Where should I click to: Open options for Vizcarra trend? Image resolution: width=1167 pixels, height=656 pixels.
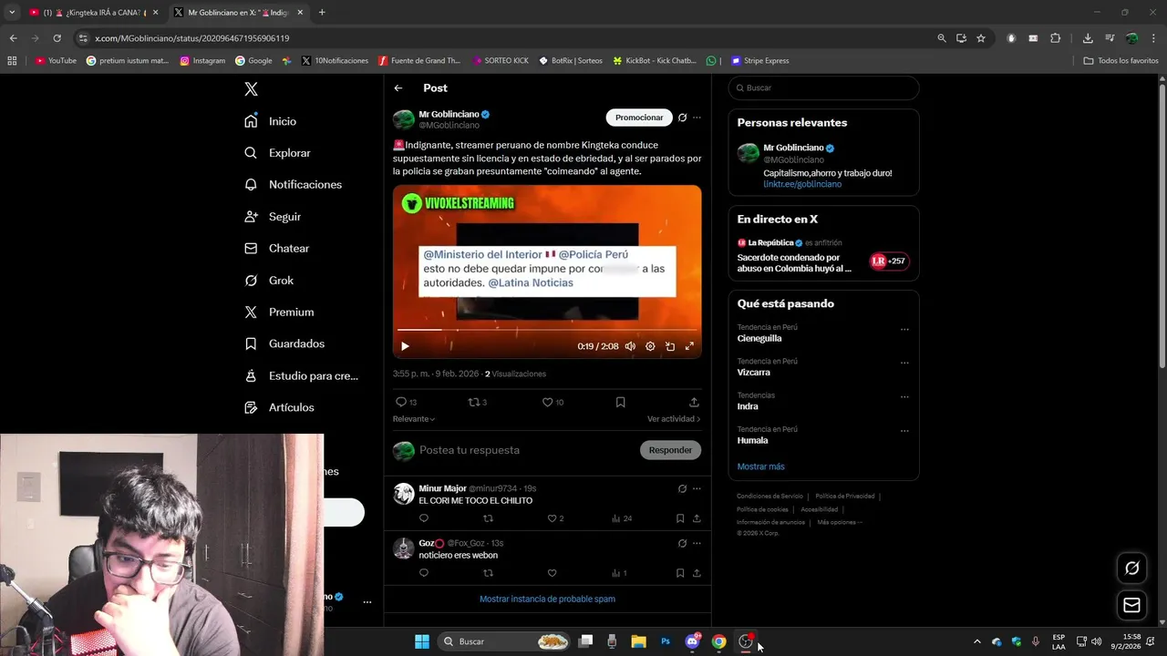click(x=904, y=363)
